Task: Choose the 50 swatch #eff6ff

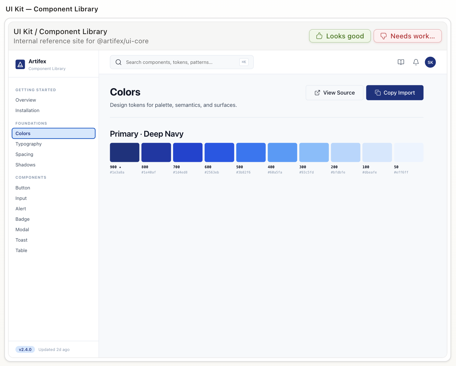Action: 409,152
